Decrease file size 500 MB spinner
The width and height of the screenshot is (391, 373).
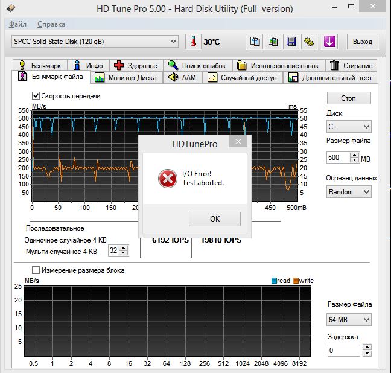click(354, 160)
